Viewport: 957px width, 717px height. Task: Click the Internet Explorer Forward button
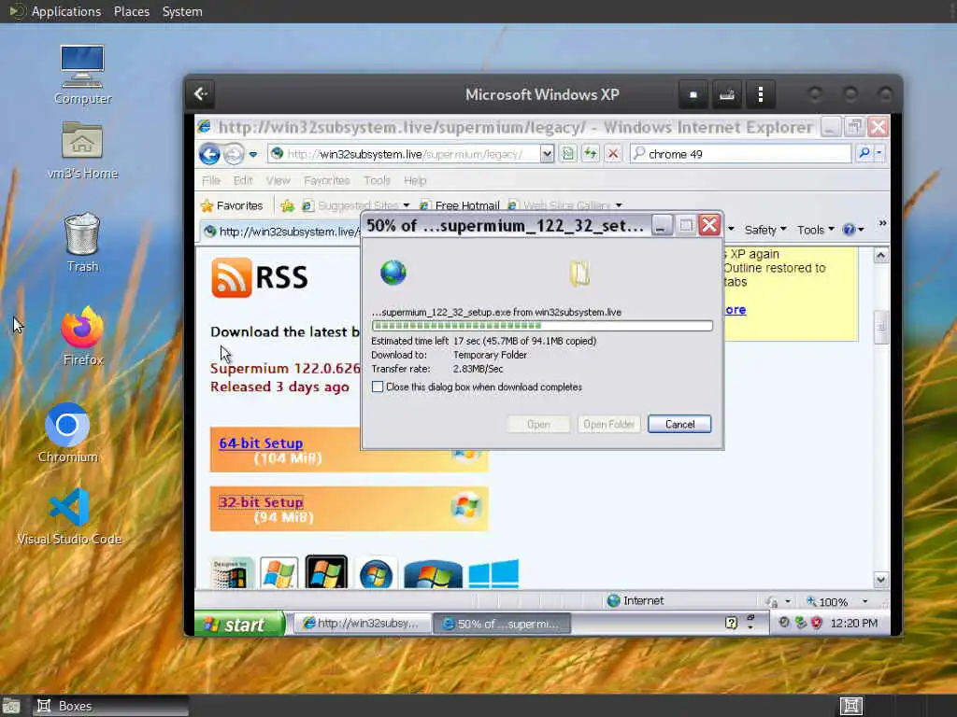click(x=233, y=154)
